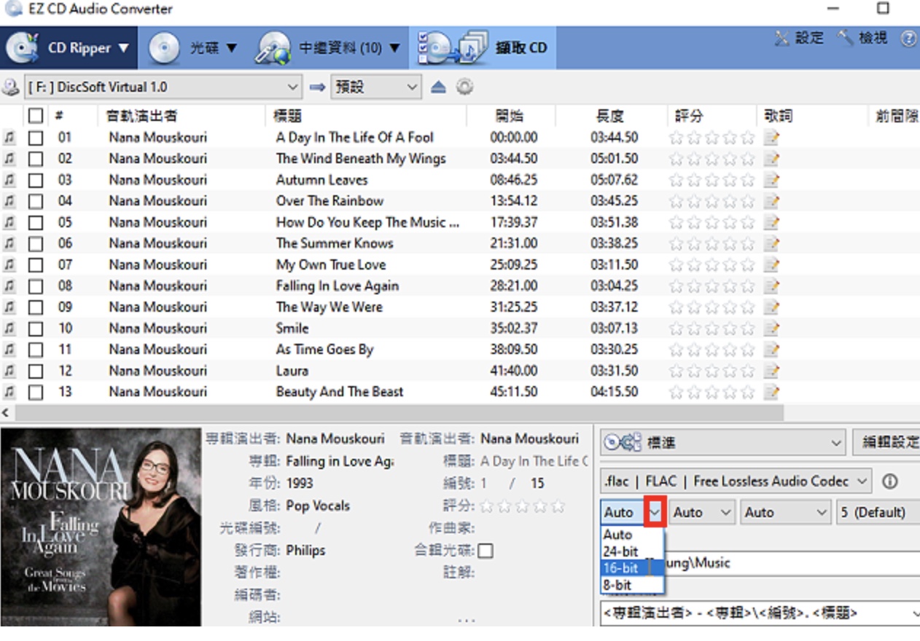Toggle the 合輯光碟 compilation checkbox
The image size is (920, 641).
pos(485,551)
